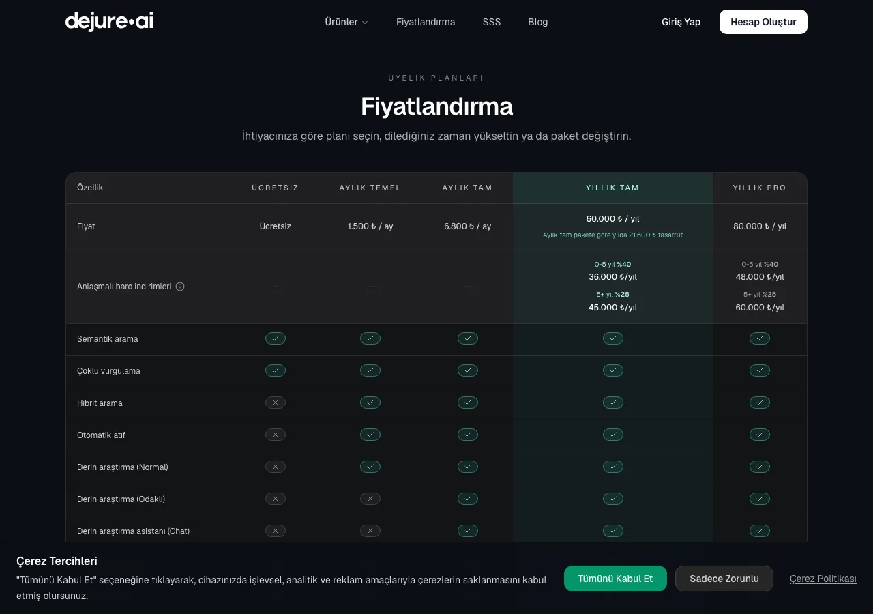The width and height of the screenshot is (873, 614).
Task: Click Derin araştırma (Odaklı) cross in Aylık Temel column
Action: click(370, 499)
